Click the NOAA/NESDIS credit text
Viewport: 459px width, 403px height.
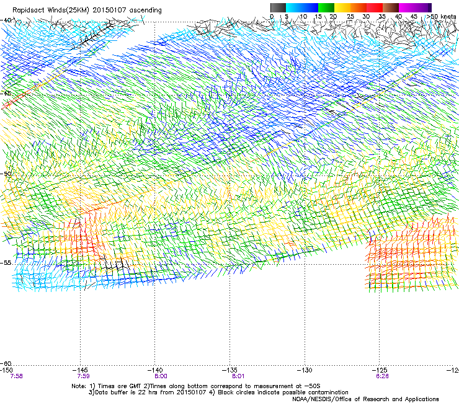365,399
